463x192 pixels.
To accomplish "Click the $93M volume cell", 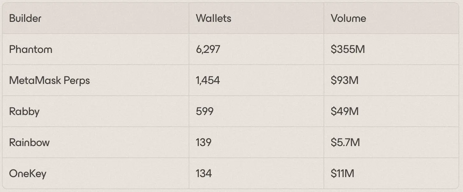I will pyautogui.click(x=345, y=80).
